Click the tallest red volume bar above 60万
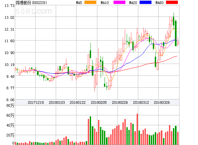 (x=137, y=129)
